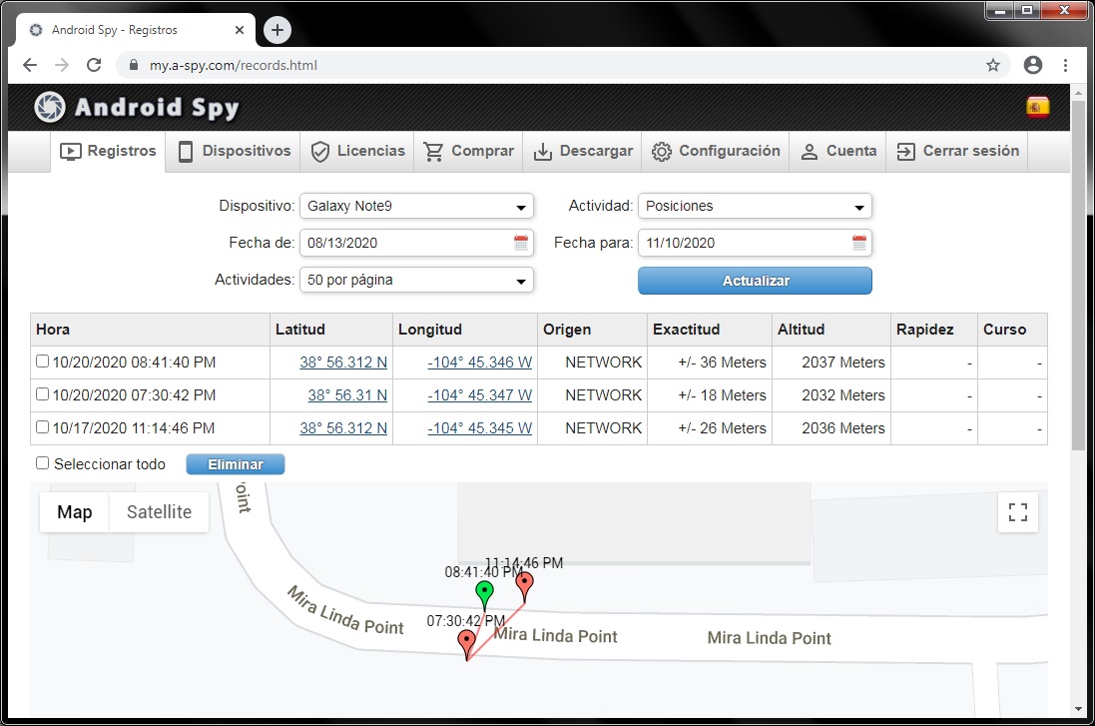Click the Fecha de date field 08/13/2020
Image resolution: width=1095 pixels, height=726 pixels.
[x=416, y=243]
